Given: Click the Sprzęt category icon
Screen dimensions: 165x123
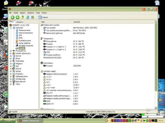Looking at the screenshot, I should point(14,71).
